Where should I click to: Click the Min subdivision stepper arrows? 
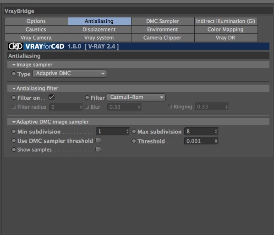click(127, 132)
